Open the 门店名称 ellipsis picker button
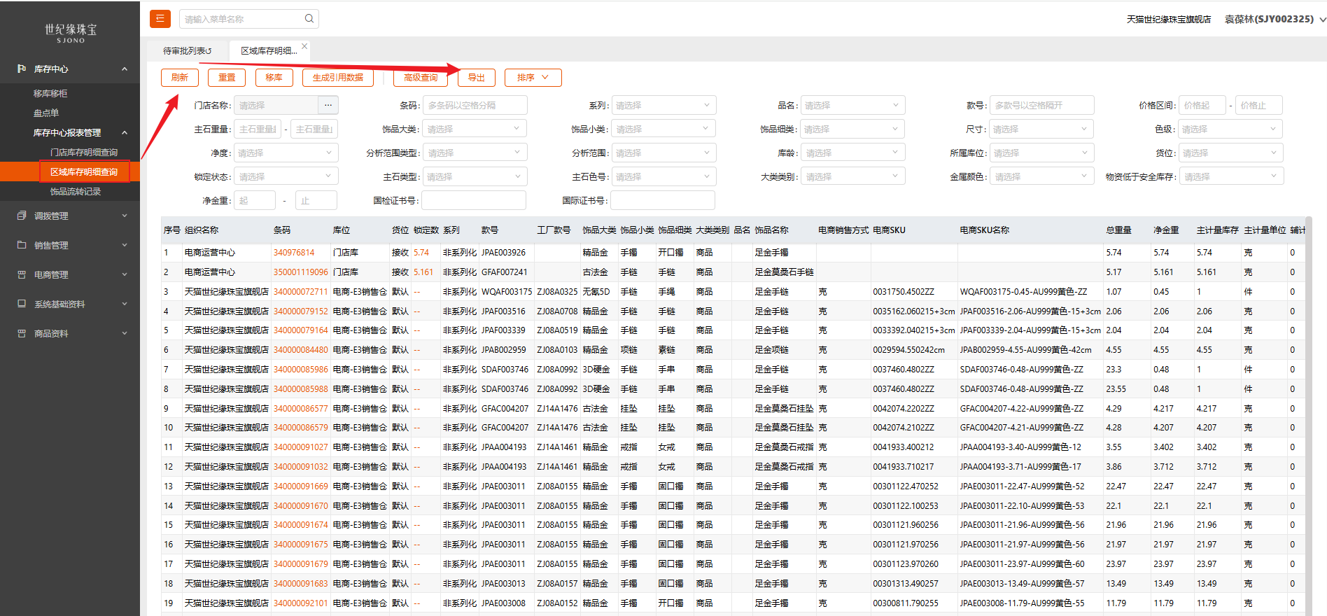The width and height of the screenshot is (1327, 616). click(328, 105)
